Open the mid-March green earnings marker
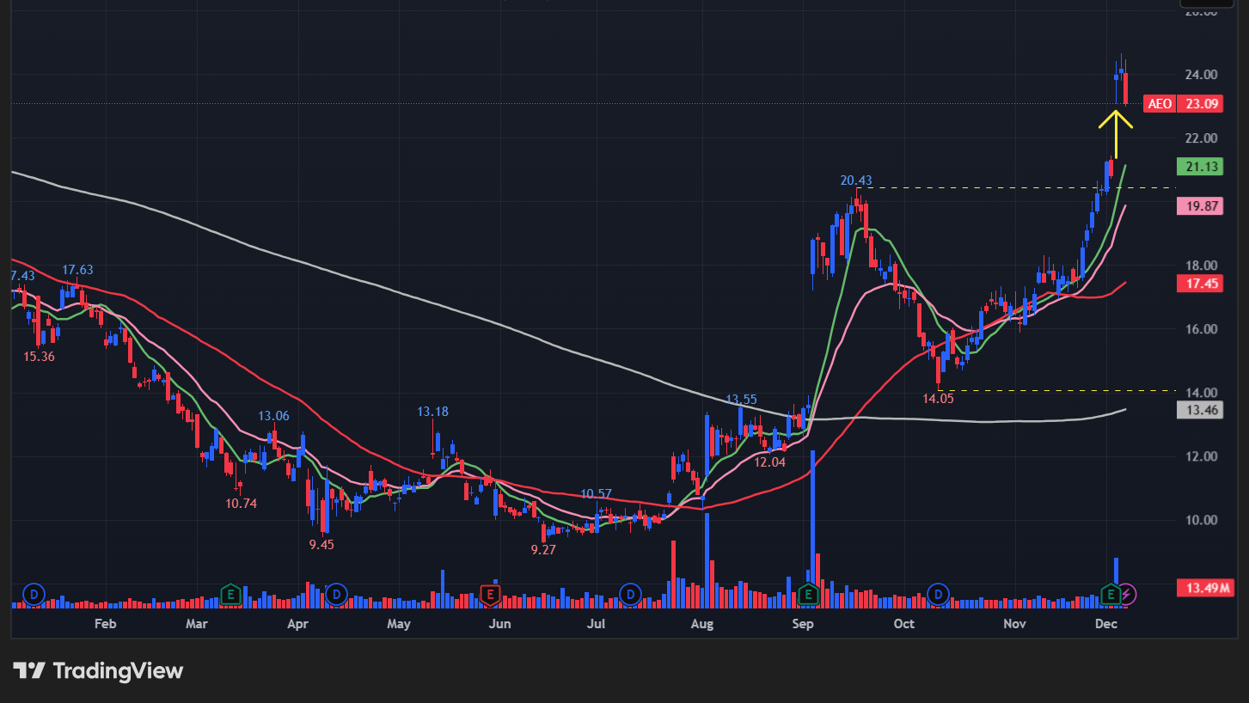The width and height of the screenshot is (1249, 703). point(230,593)
